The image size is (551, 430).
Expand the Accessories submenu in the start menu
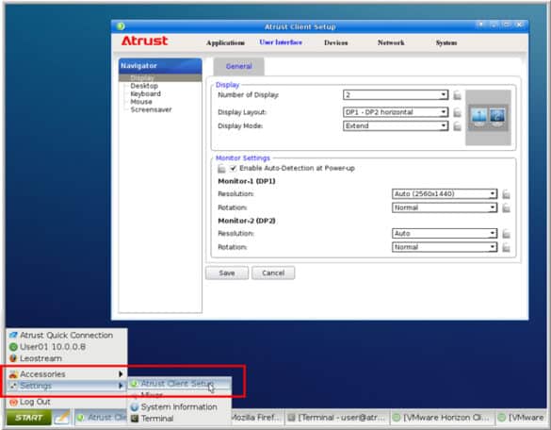click(66, 373)
